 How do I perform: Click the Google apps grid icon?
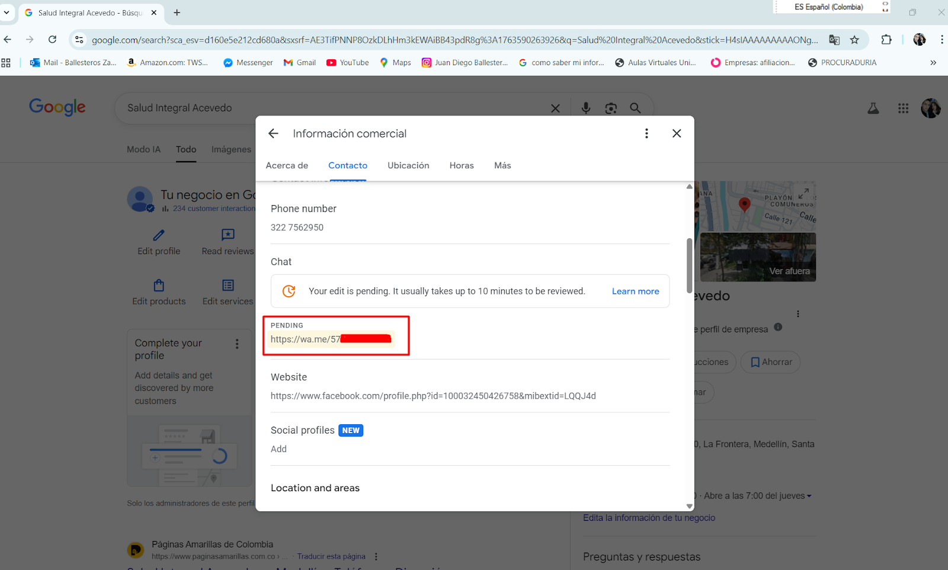pos(903,108)
